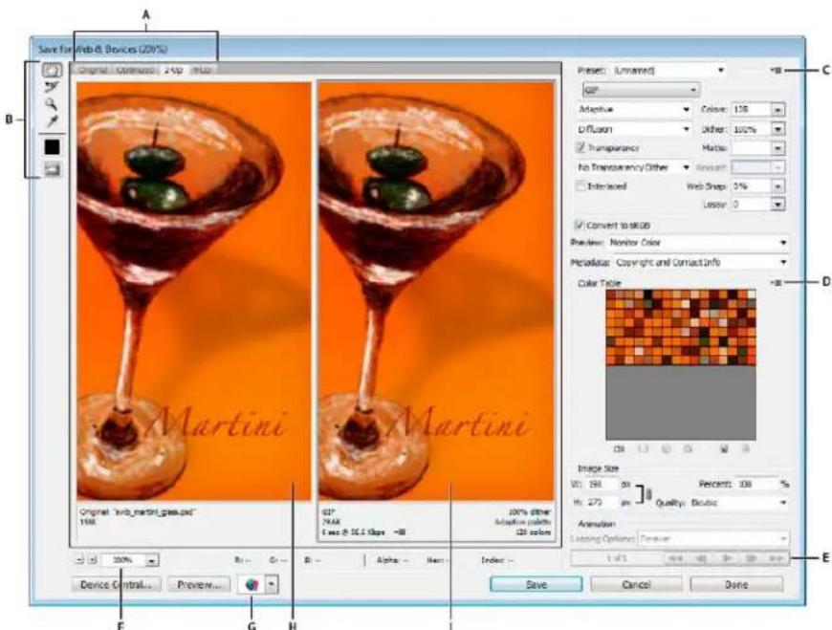Screen dimensions: 832x630
Task: Click the image height input field
Action: coord(602,502)
